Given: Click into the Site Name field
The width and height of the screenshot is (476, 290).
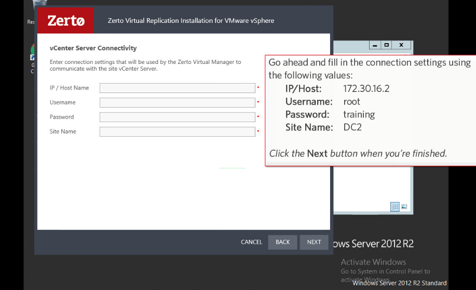Looking at the screenshot, I should point(177,131).
